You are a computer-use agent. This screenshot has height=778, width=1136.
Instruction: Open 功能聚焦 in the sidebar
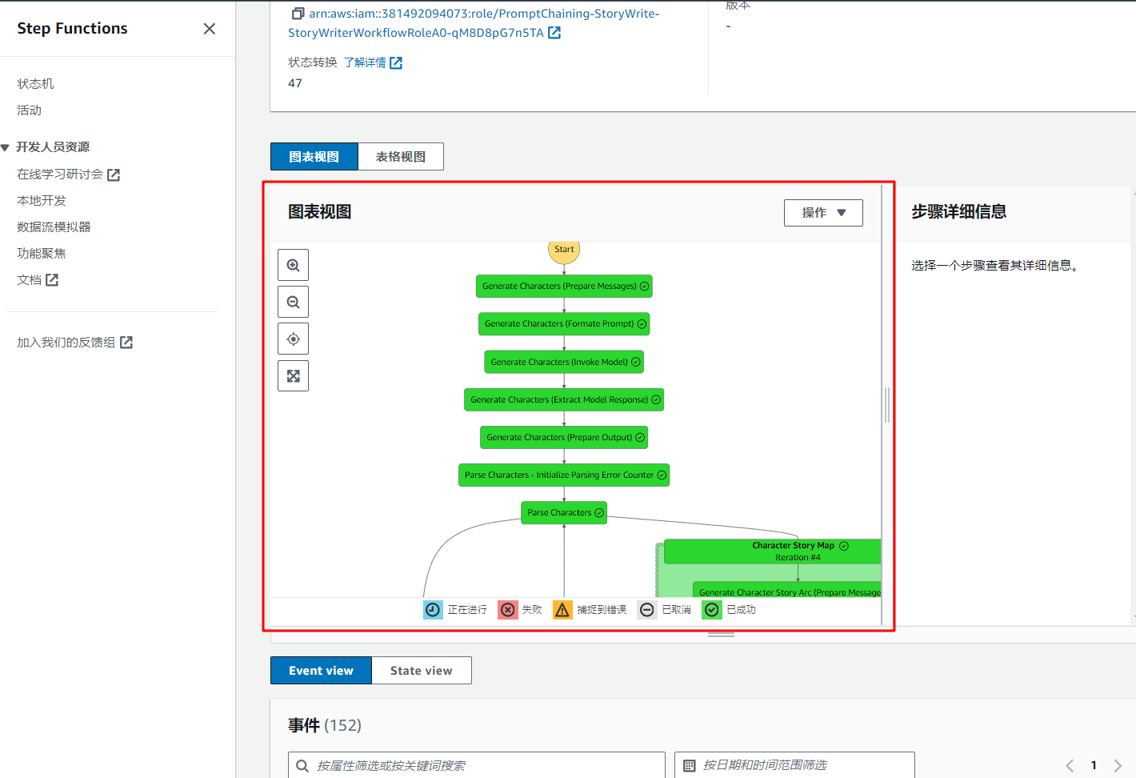tap(42, 254)
